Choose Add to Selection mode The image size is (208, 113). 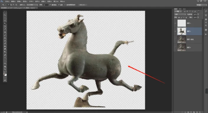(11, 5)
